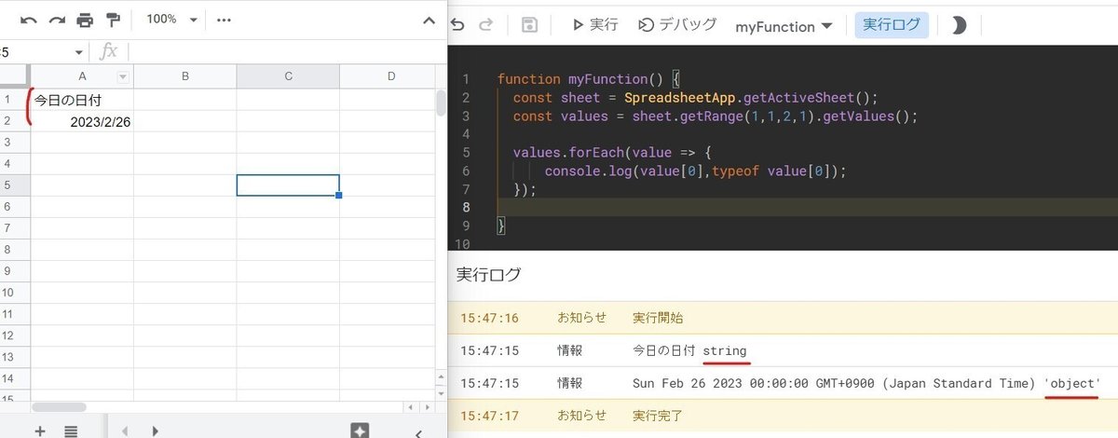The width and height of the screenshot is (1118, 438).
Task: Open the name box dropdown arrow
Action: pos(78,52)
